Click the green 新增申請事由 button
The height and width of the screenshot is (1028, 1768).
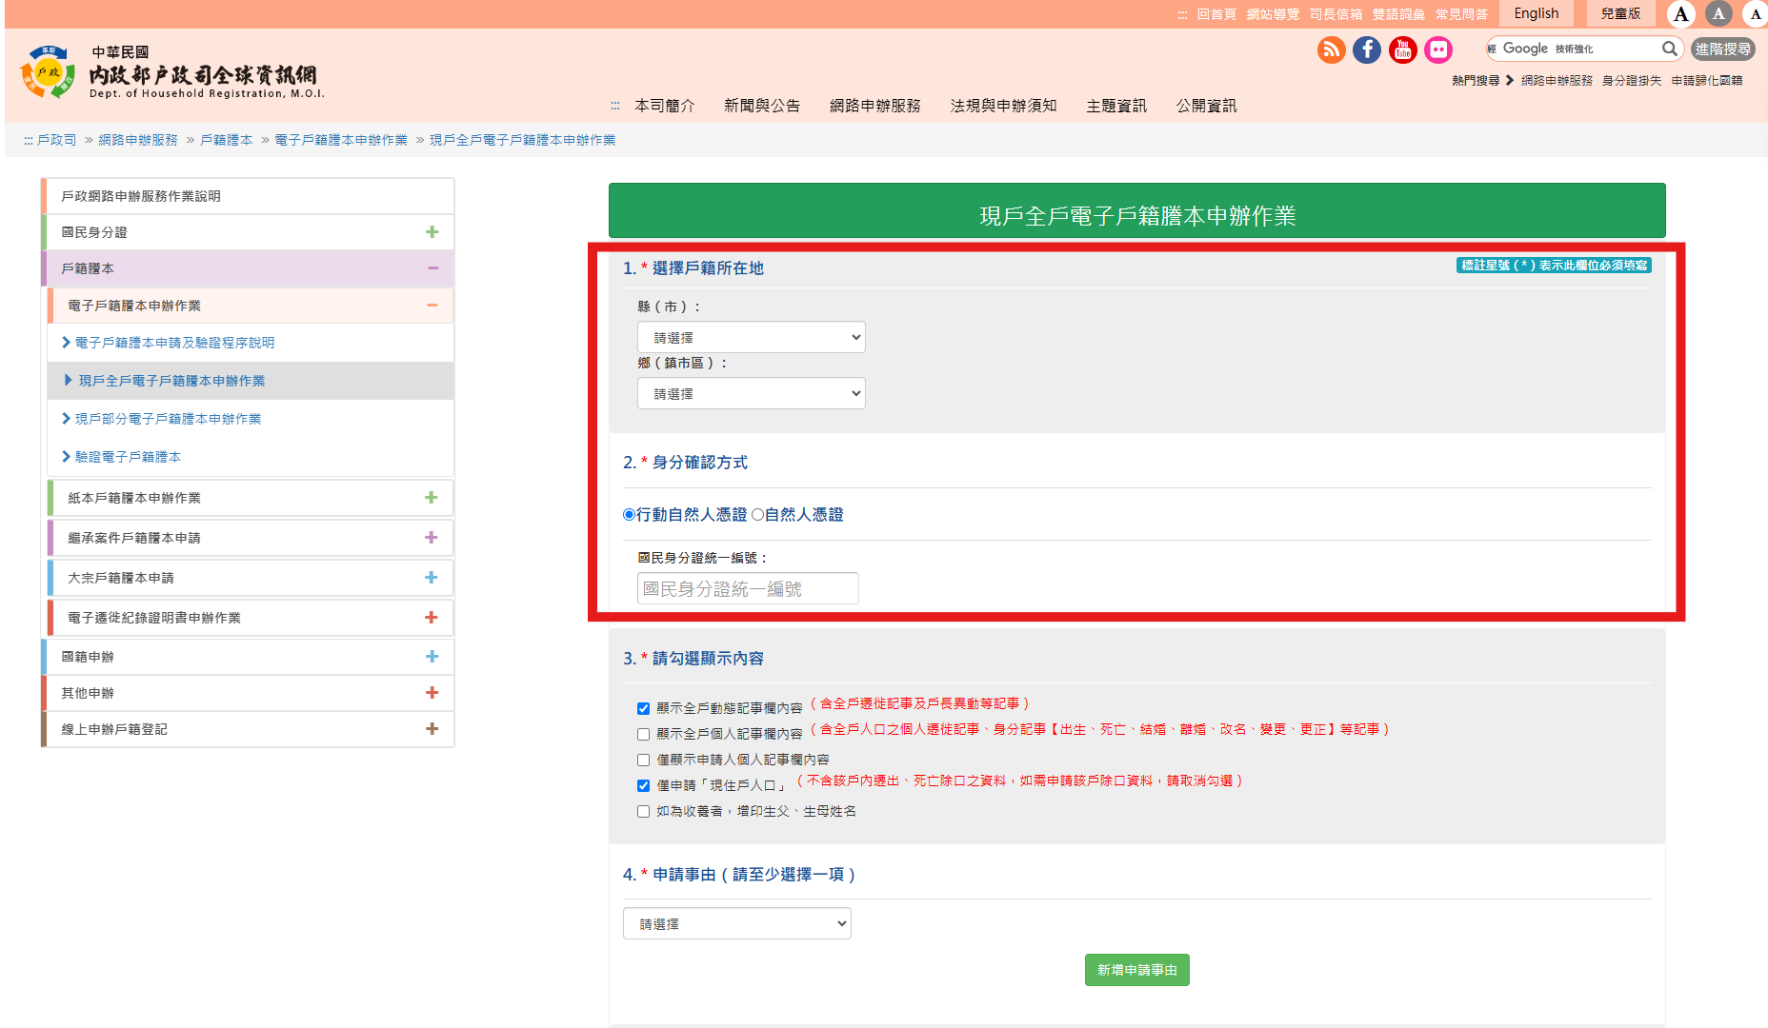coord(1136,970)
